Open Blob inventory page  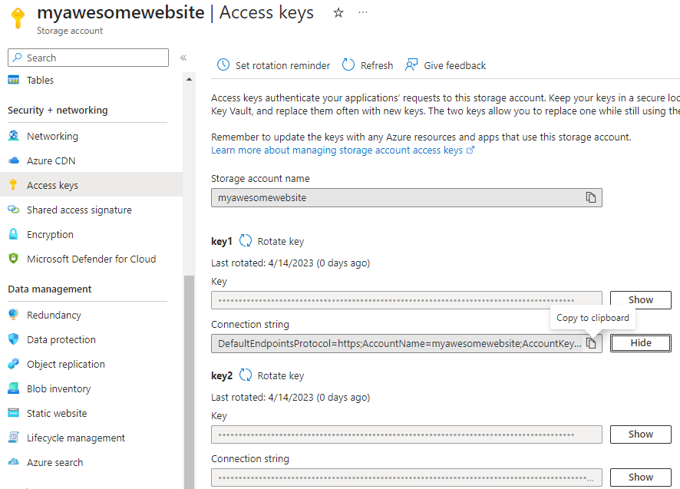pyautogui.click(x=59, y=388)
